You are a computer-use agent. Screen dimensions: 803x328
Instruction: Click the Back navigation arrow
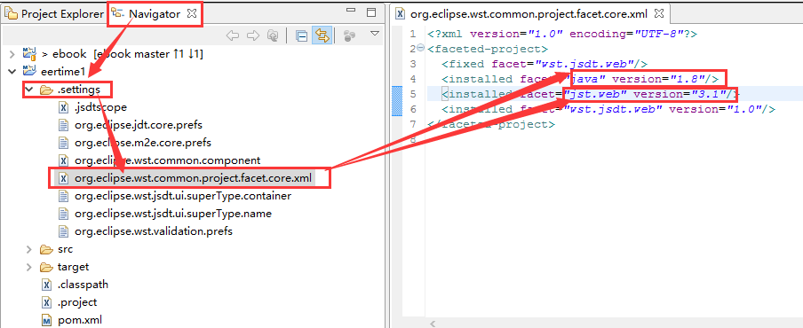click(233, 35)
